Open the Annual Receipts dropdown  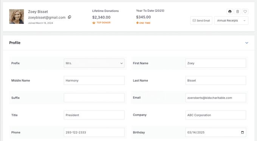click(231, 21)
